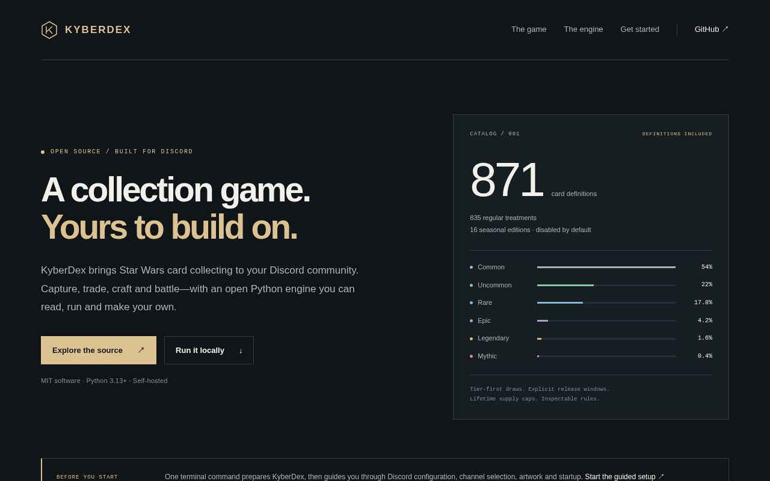Open The game nav link

point(529,29)
